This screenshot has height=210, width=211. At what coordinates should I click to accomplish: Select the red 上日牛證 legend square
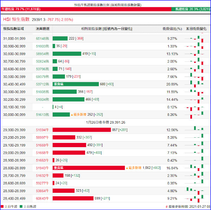tap(2, 206)
